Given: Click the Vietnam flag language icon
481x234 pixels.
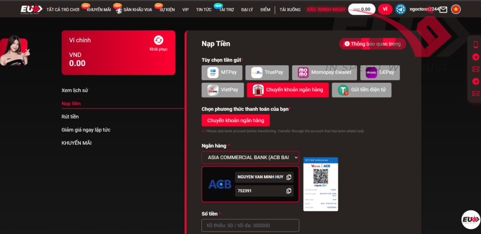Looking at the screenshot, I should coord(456,9).
